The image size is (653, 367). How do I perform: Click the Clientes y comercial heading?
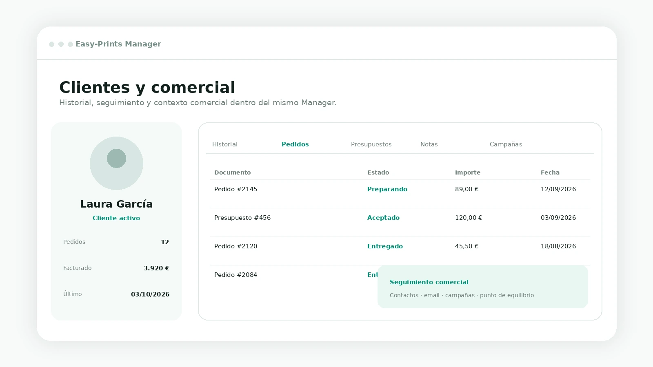click(147, 87)
